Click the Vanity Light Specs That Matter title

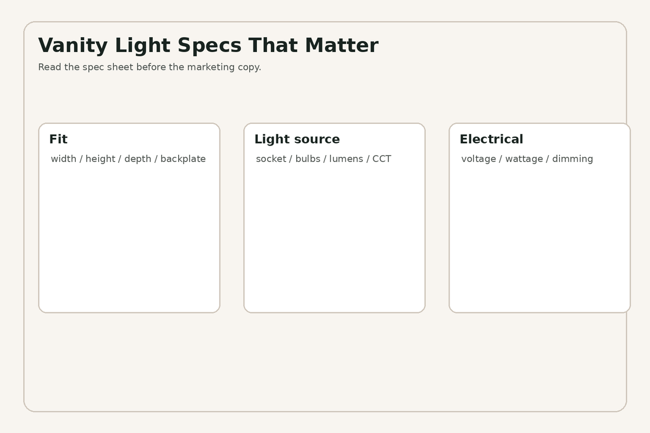coord(208,45)
